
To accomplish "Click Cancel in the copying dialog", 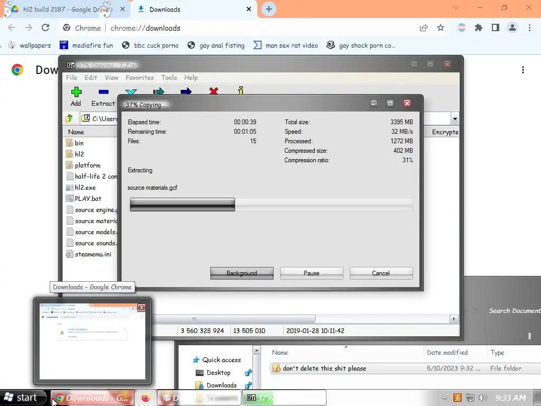I will (x=381, y=273).
